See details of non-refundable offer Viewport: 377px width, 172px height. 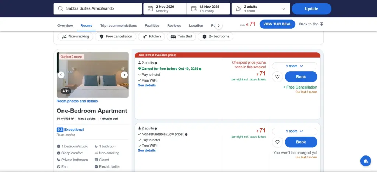(x=147, y=150)
